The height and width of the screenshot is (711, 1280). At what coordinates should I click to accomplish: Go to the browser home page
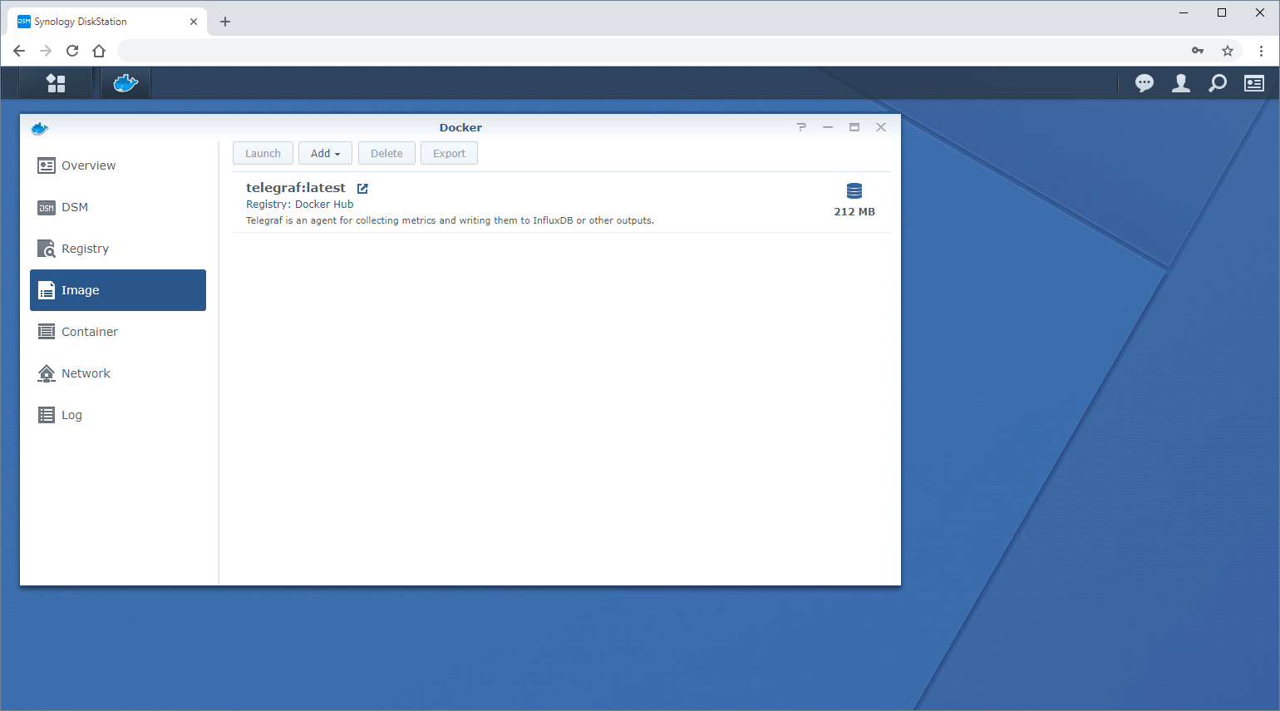[99, 51]
